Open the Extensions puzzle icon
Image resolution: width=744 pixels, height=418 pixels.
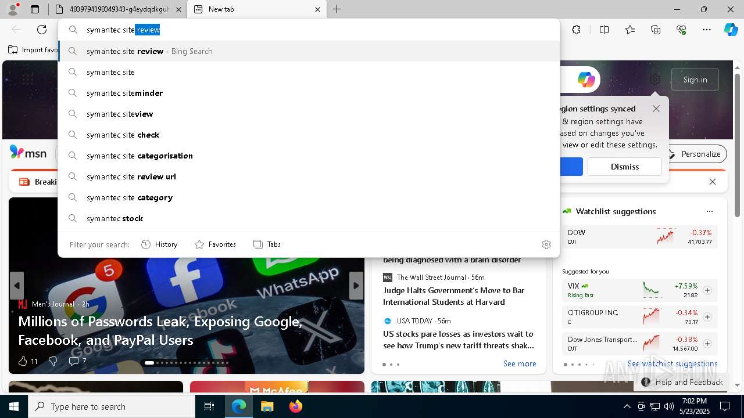tap(576, 30)
